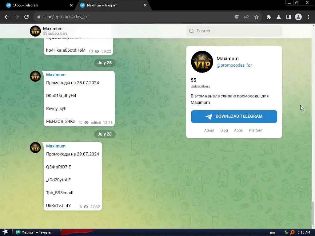
Task: Click the text Промокоды на 29.07.2024
Action: (72, 154)
